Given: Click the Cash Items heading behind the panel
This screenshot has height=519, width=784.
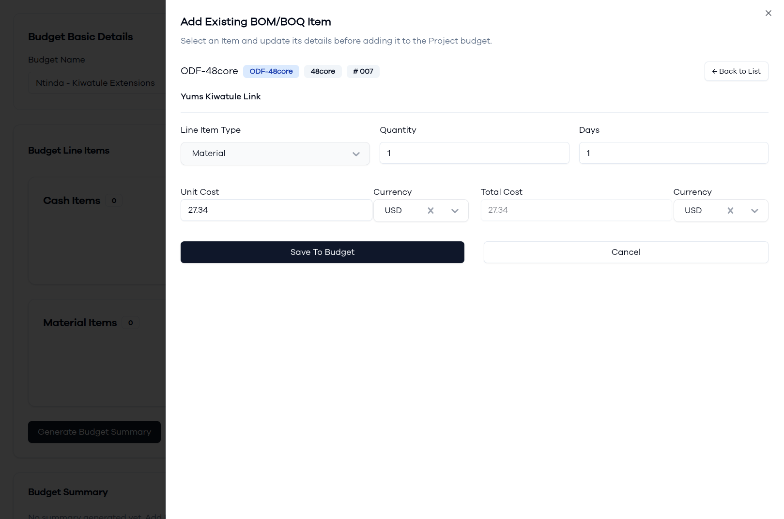Looking at the screenshot, I should tap(72, 201).
